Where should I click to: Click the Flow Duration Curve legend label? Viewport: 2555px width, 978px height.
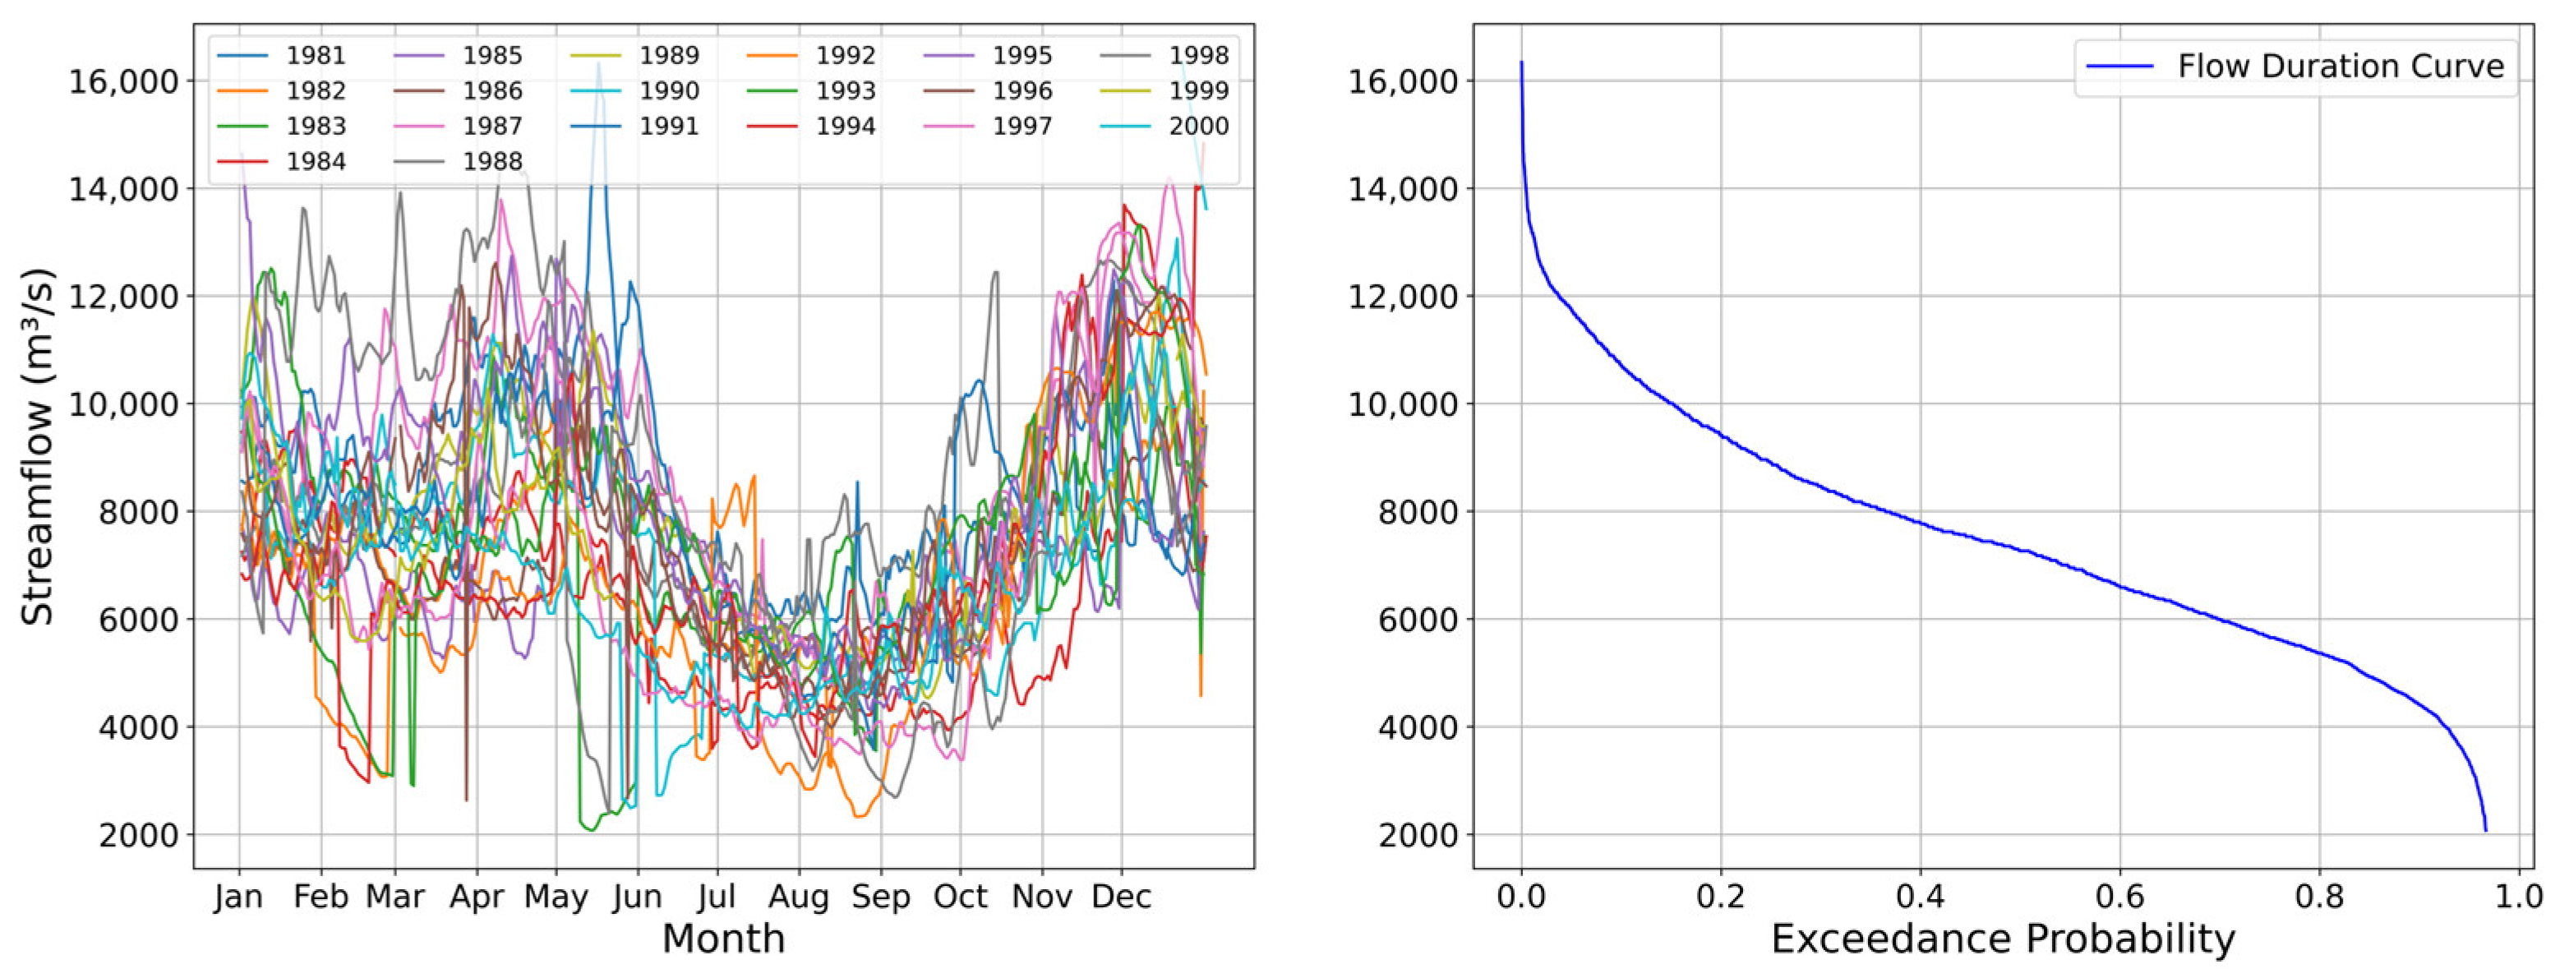(2341, 67)
